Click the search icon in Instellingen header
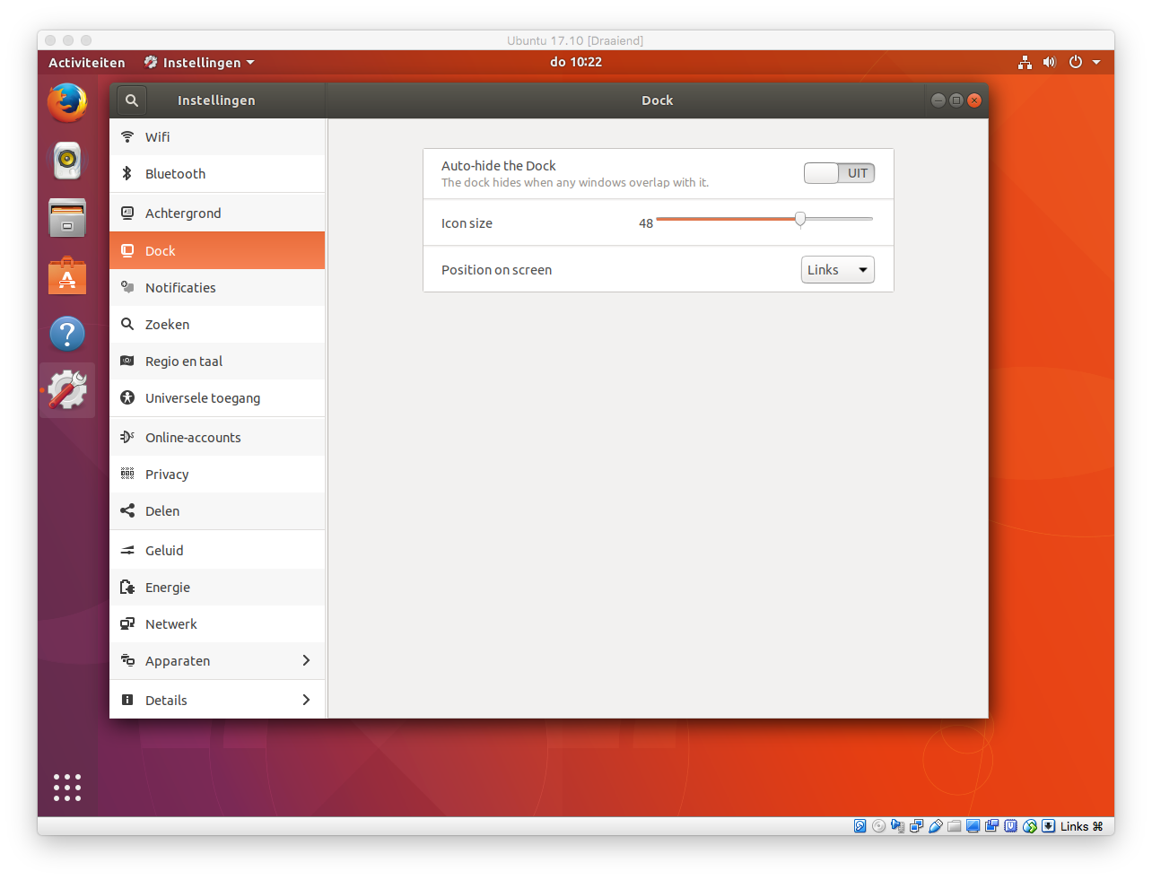 coord(132,100)
